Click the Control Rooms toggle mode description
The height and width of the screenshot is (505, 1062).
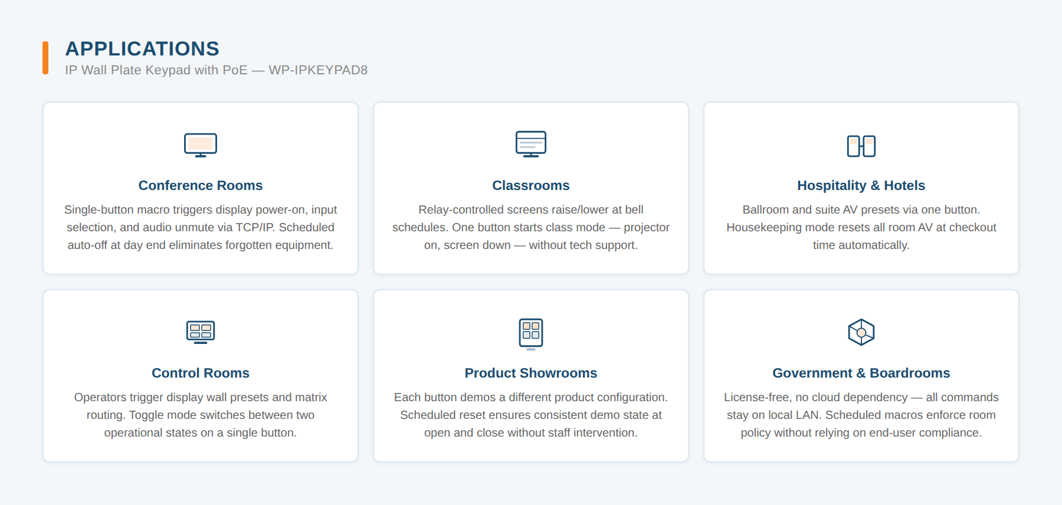point(201,415)
